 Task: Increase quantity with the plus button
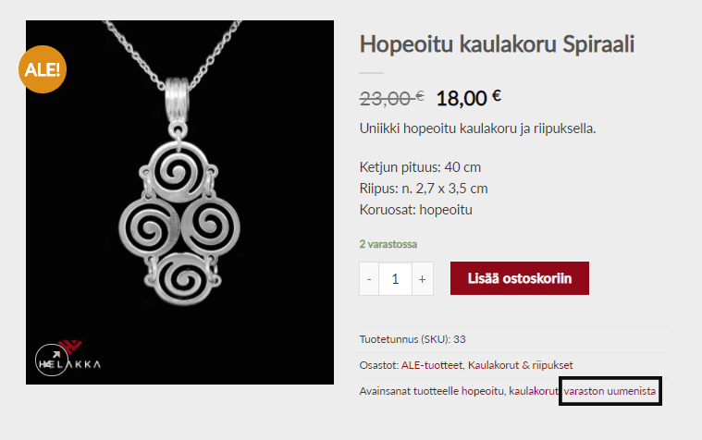point(422,279)
